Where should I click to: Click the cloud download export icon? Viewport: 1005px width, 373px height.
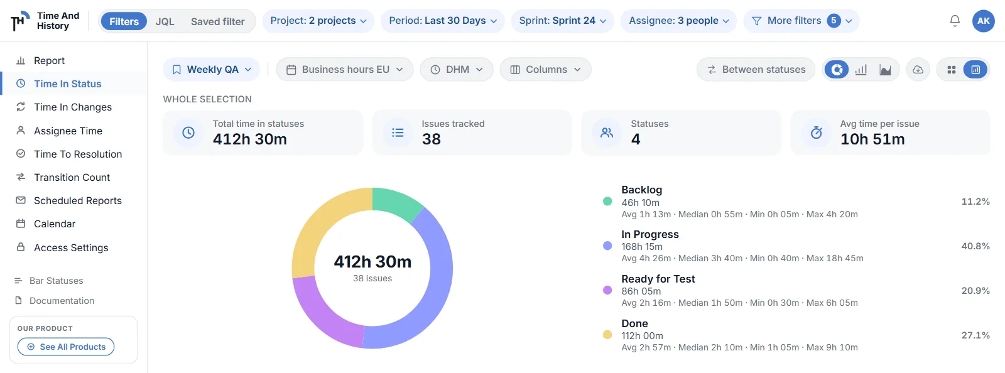pos(918,70)
